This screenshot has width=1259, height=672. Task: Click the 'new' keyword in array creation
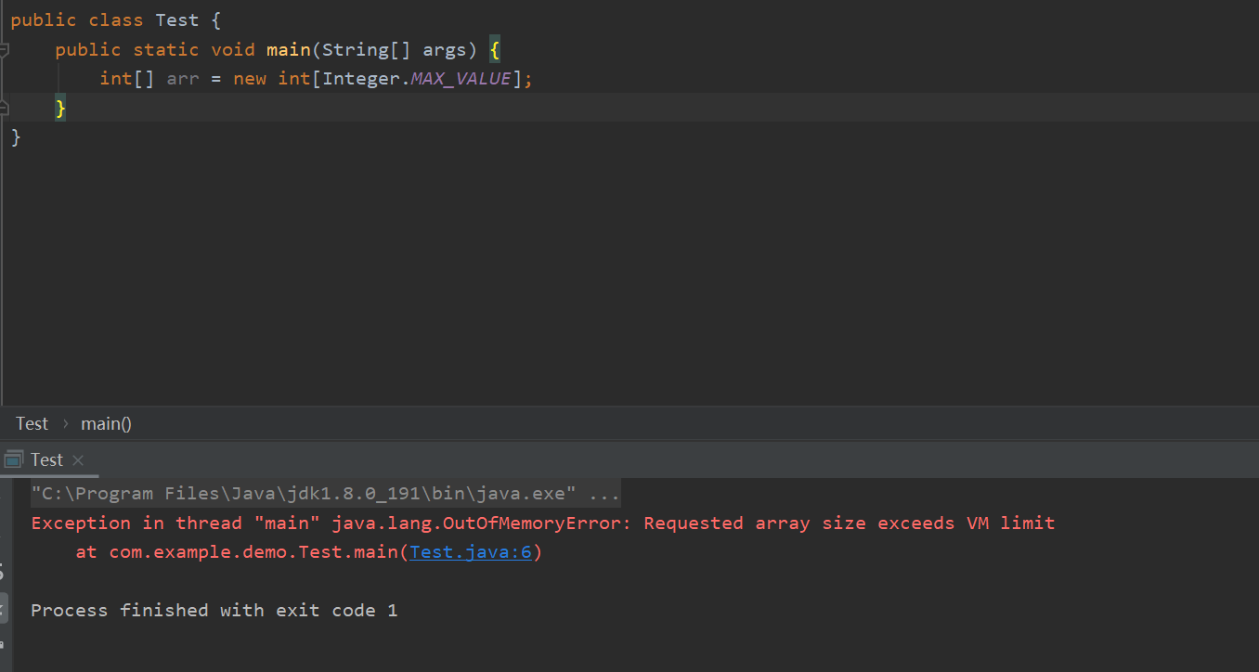pyautogui.click(x=250, y=79)
